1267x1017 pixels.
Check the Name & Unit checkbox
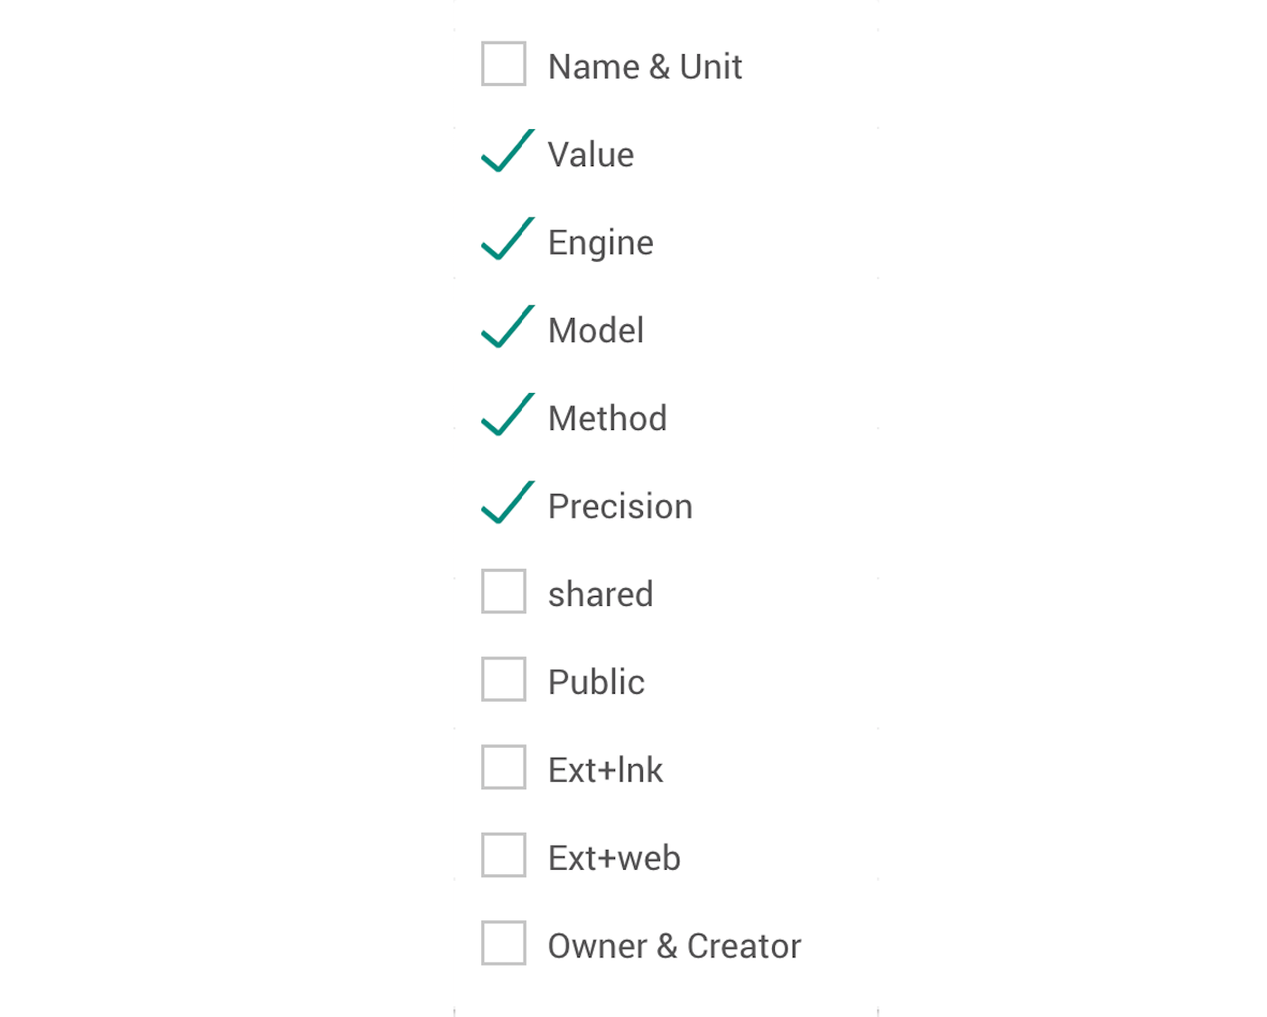click(503, 64)
